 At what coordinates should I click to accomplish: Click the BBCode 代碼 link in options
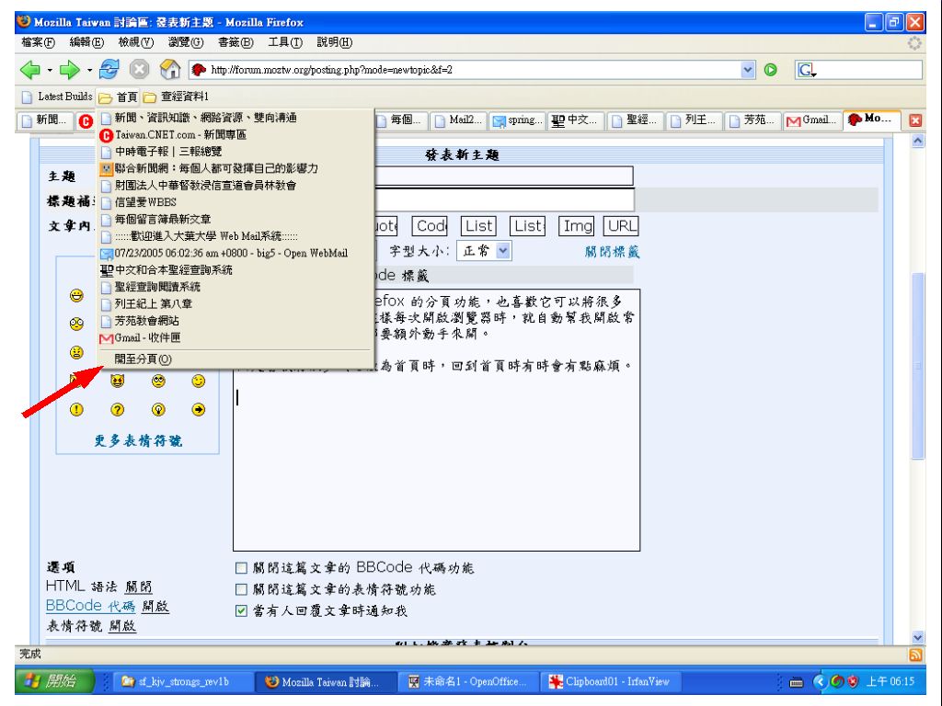coord(91,606)
